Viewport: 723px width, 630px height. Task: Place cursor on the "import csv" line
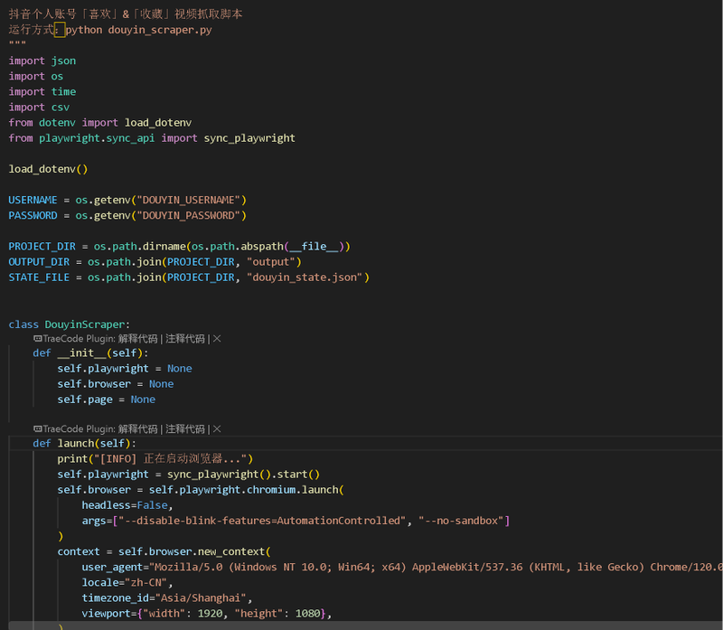point(39,108)
